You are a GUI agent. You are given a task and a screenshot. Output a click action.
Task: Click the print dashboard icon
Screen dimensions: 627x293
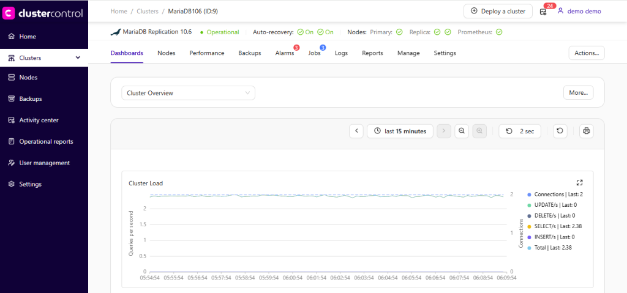[x=586, y=131]
